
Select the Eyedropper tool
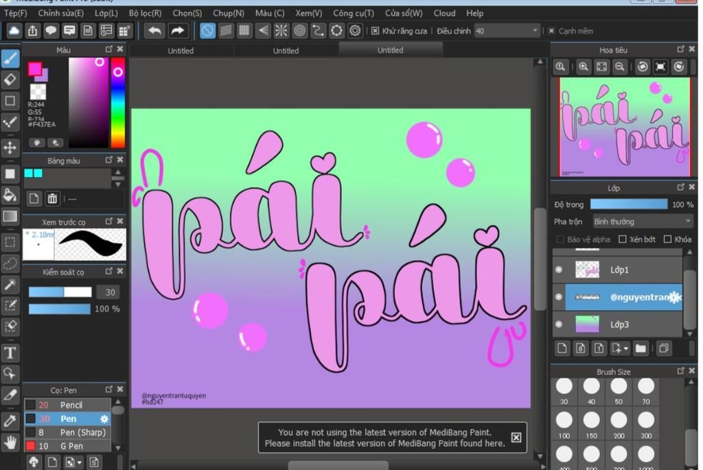coord(10,421)
